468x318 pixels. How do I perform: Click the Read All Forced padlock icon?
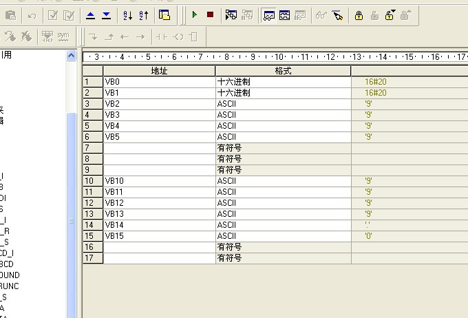coord(405,15)
